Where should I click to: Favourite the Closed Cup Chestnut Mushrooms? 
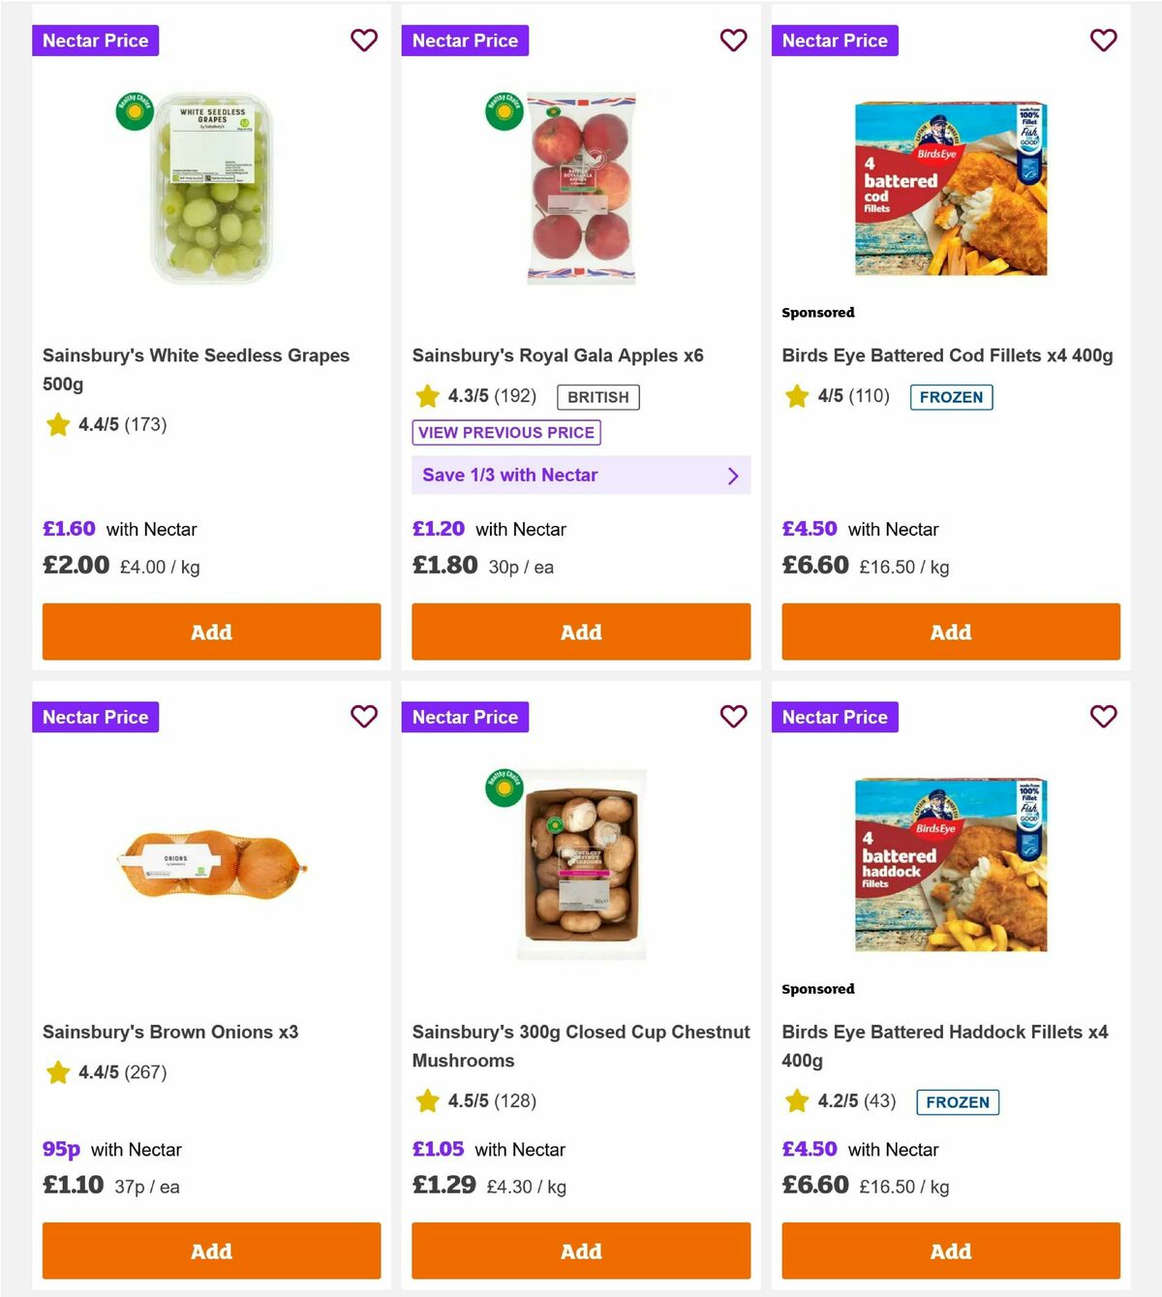[734, 717]
